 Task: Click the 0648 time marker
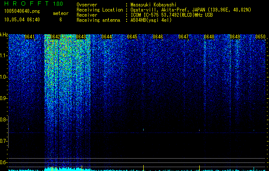point(209,37)
